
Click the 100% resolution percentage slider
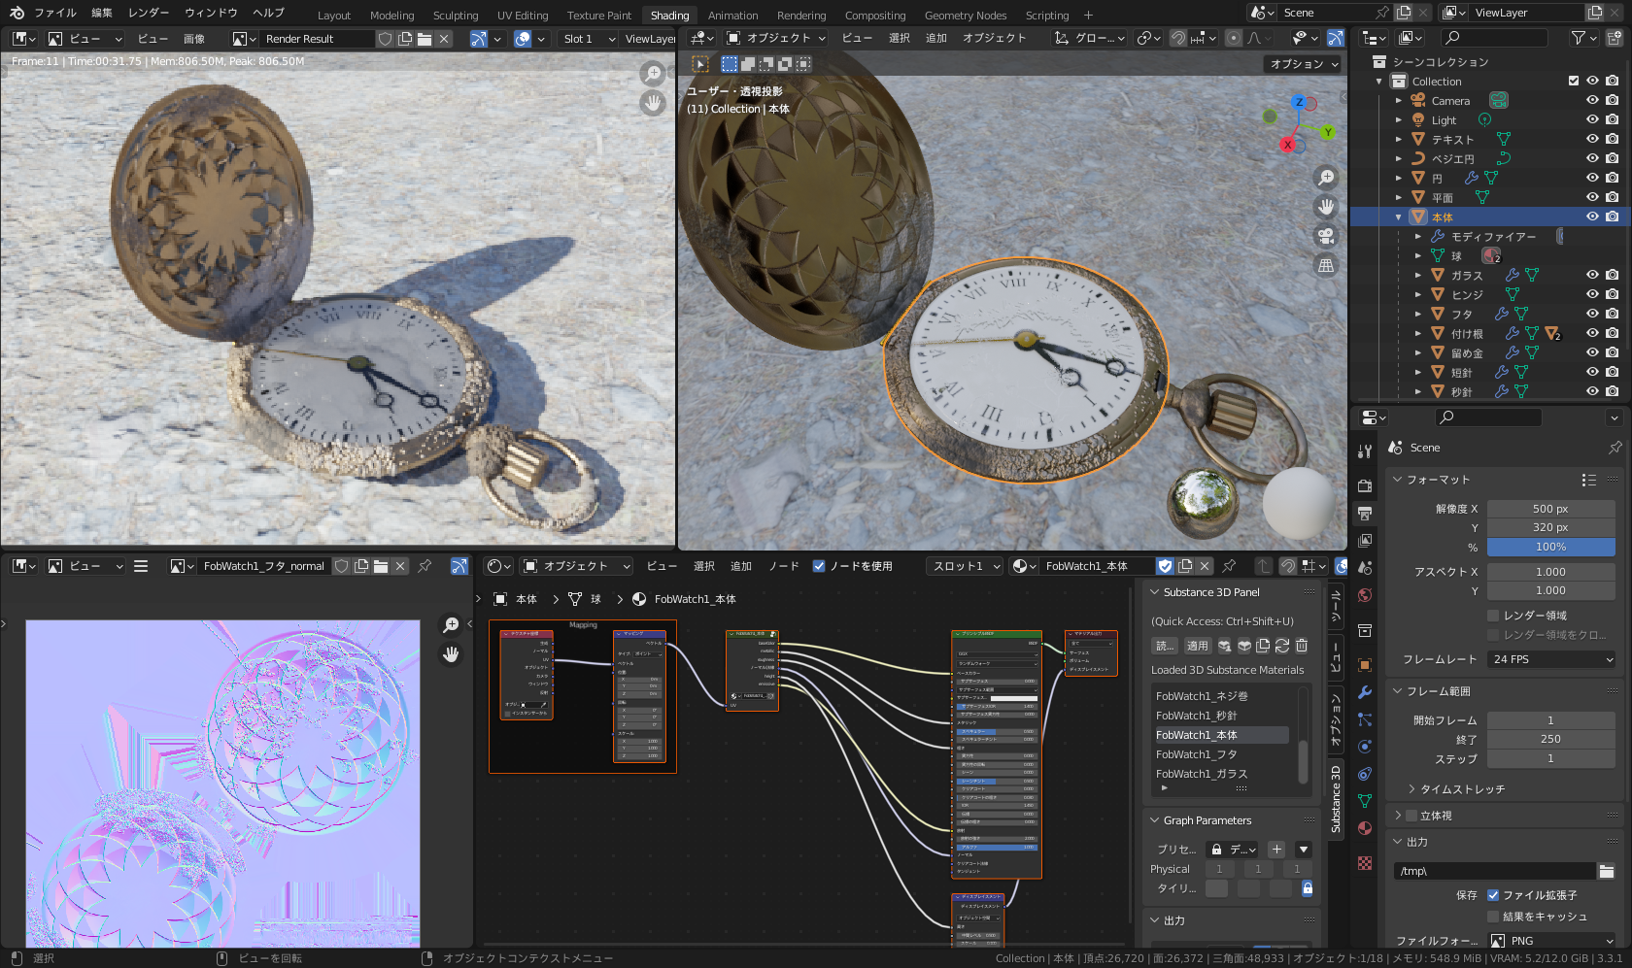(x=1551, y=547)
